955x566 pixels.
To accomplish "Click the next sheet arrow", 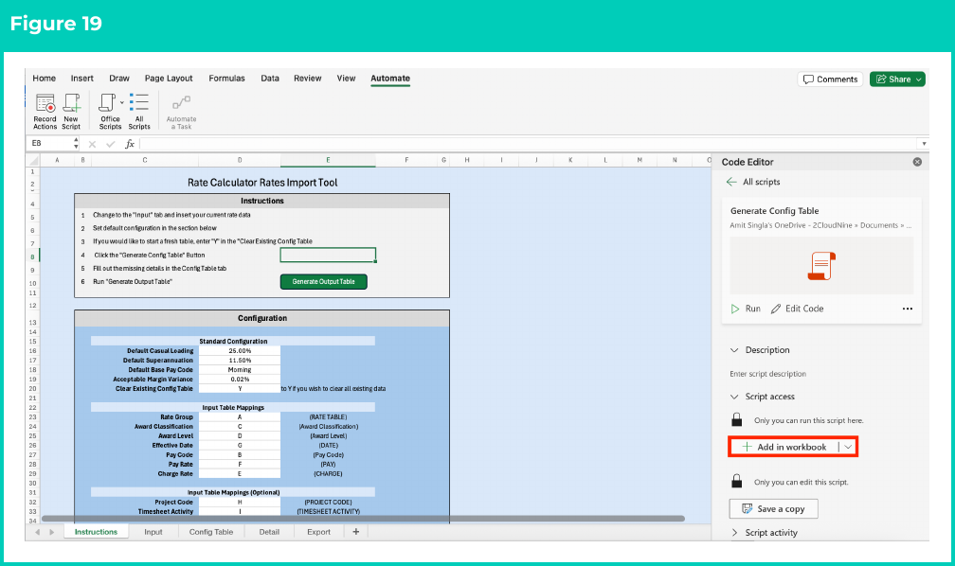I will 52,532.
